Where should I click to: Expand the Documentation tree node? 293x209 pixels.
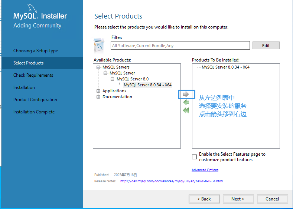click(x=98, y=97)
